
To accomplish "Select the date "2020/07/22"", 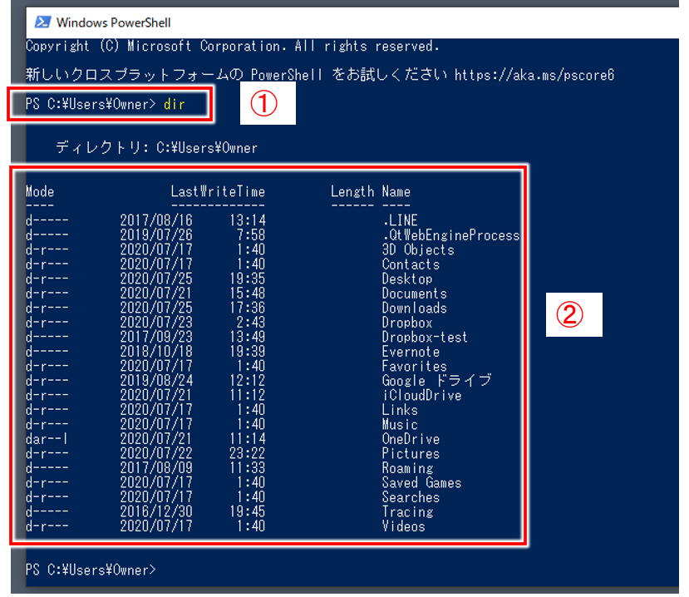I will tap(156, 453).
